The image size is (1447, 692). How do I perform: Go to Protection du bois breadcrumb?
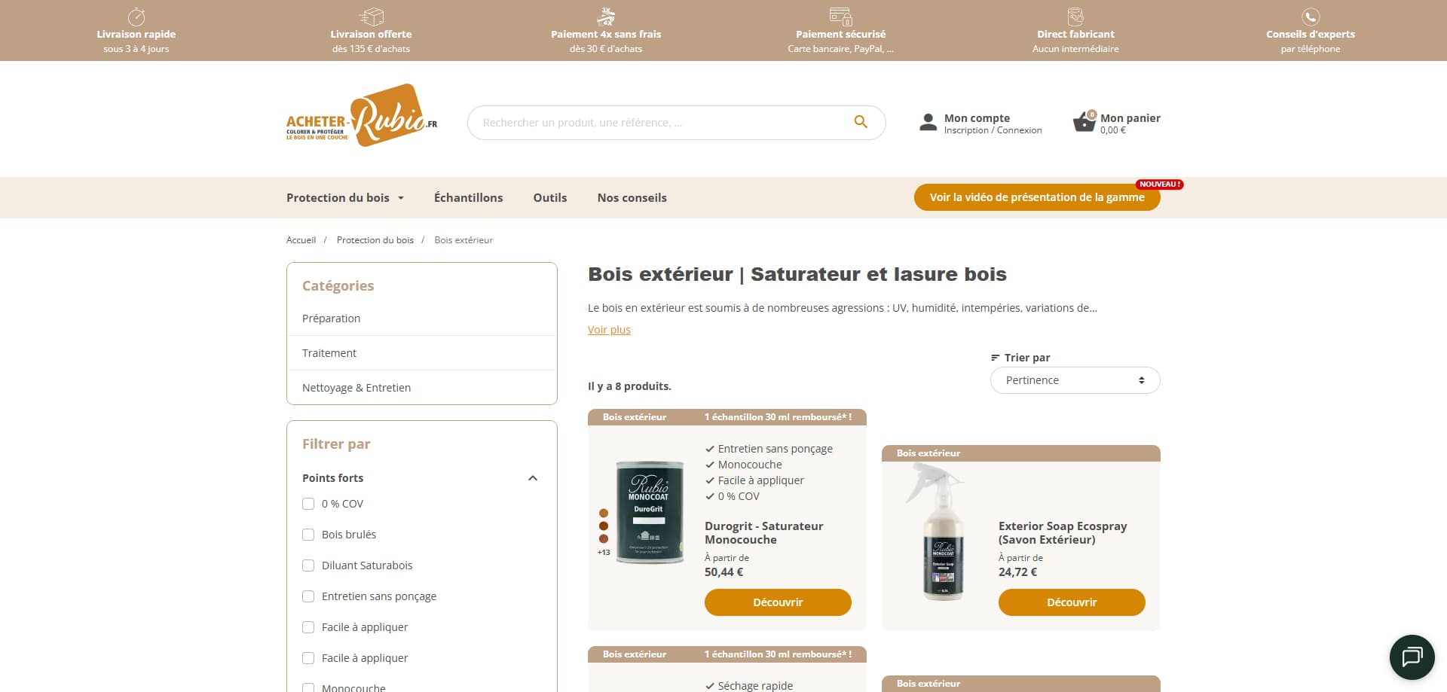pos(375,240)
